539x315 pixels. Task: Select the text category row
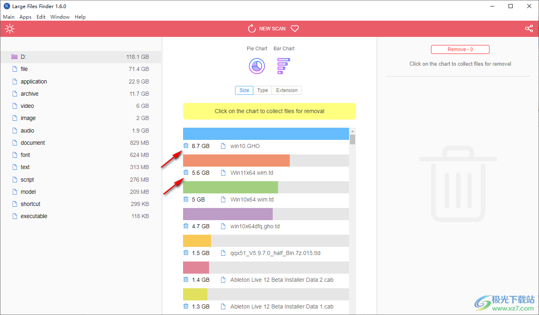tap(81, 167)
